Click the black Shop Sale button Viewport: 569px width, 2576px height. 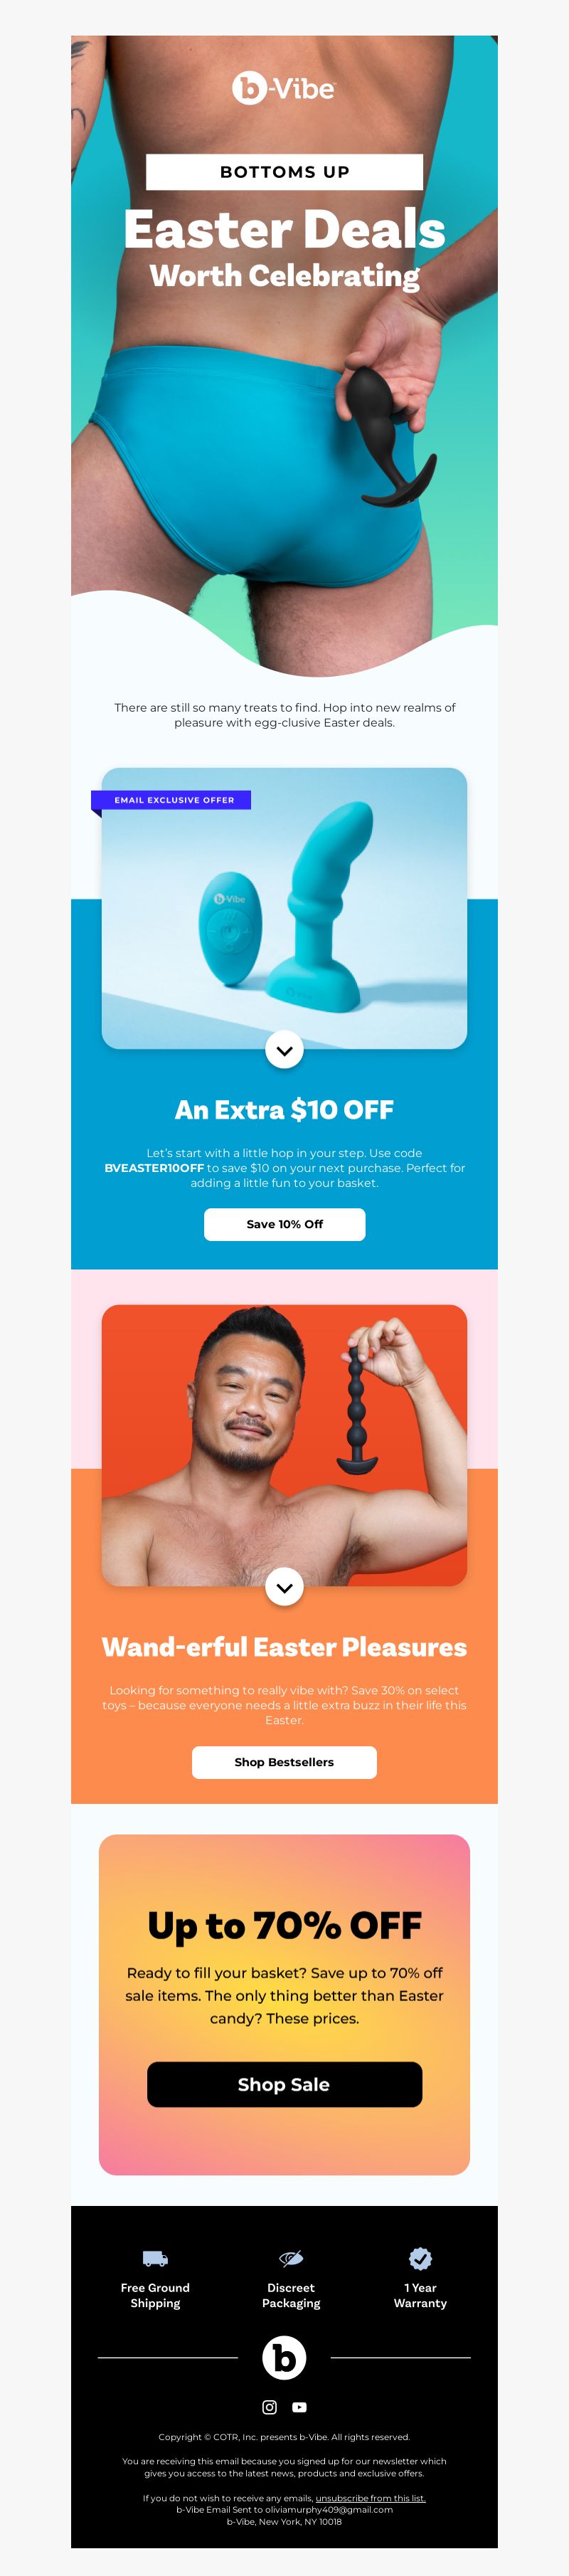coord(284,2084)
